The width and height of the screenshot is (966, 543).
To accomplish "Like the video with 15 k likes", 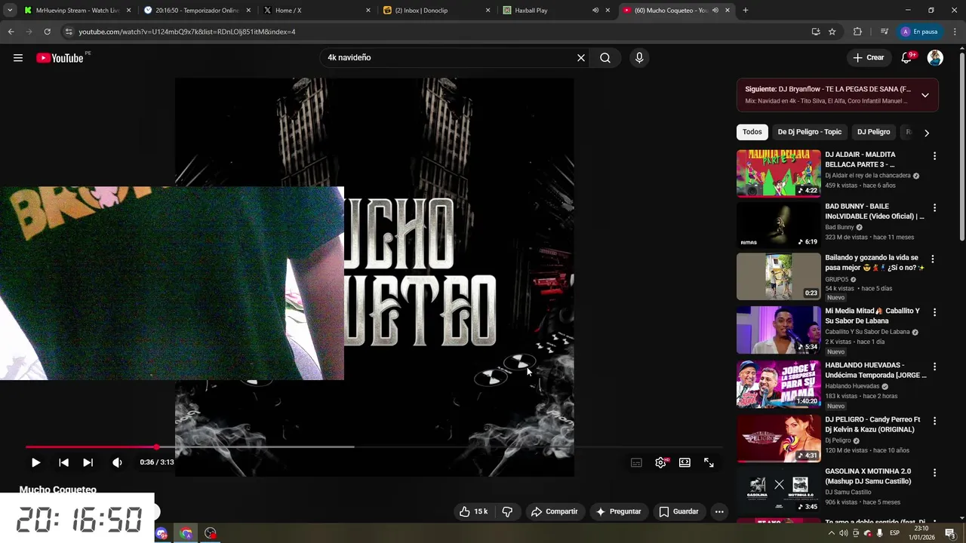I will click(473, 511).
